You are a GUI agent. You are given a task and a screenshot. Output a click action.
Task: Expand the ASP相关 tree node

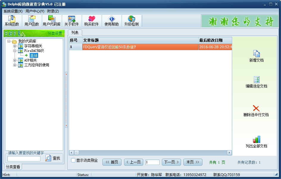point(15,60)
